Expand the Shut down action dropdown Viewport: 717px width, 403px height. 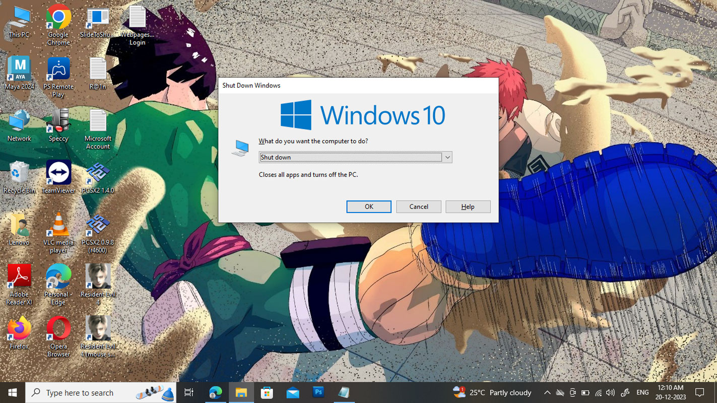tap(447, 157)
